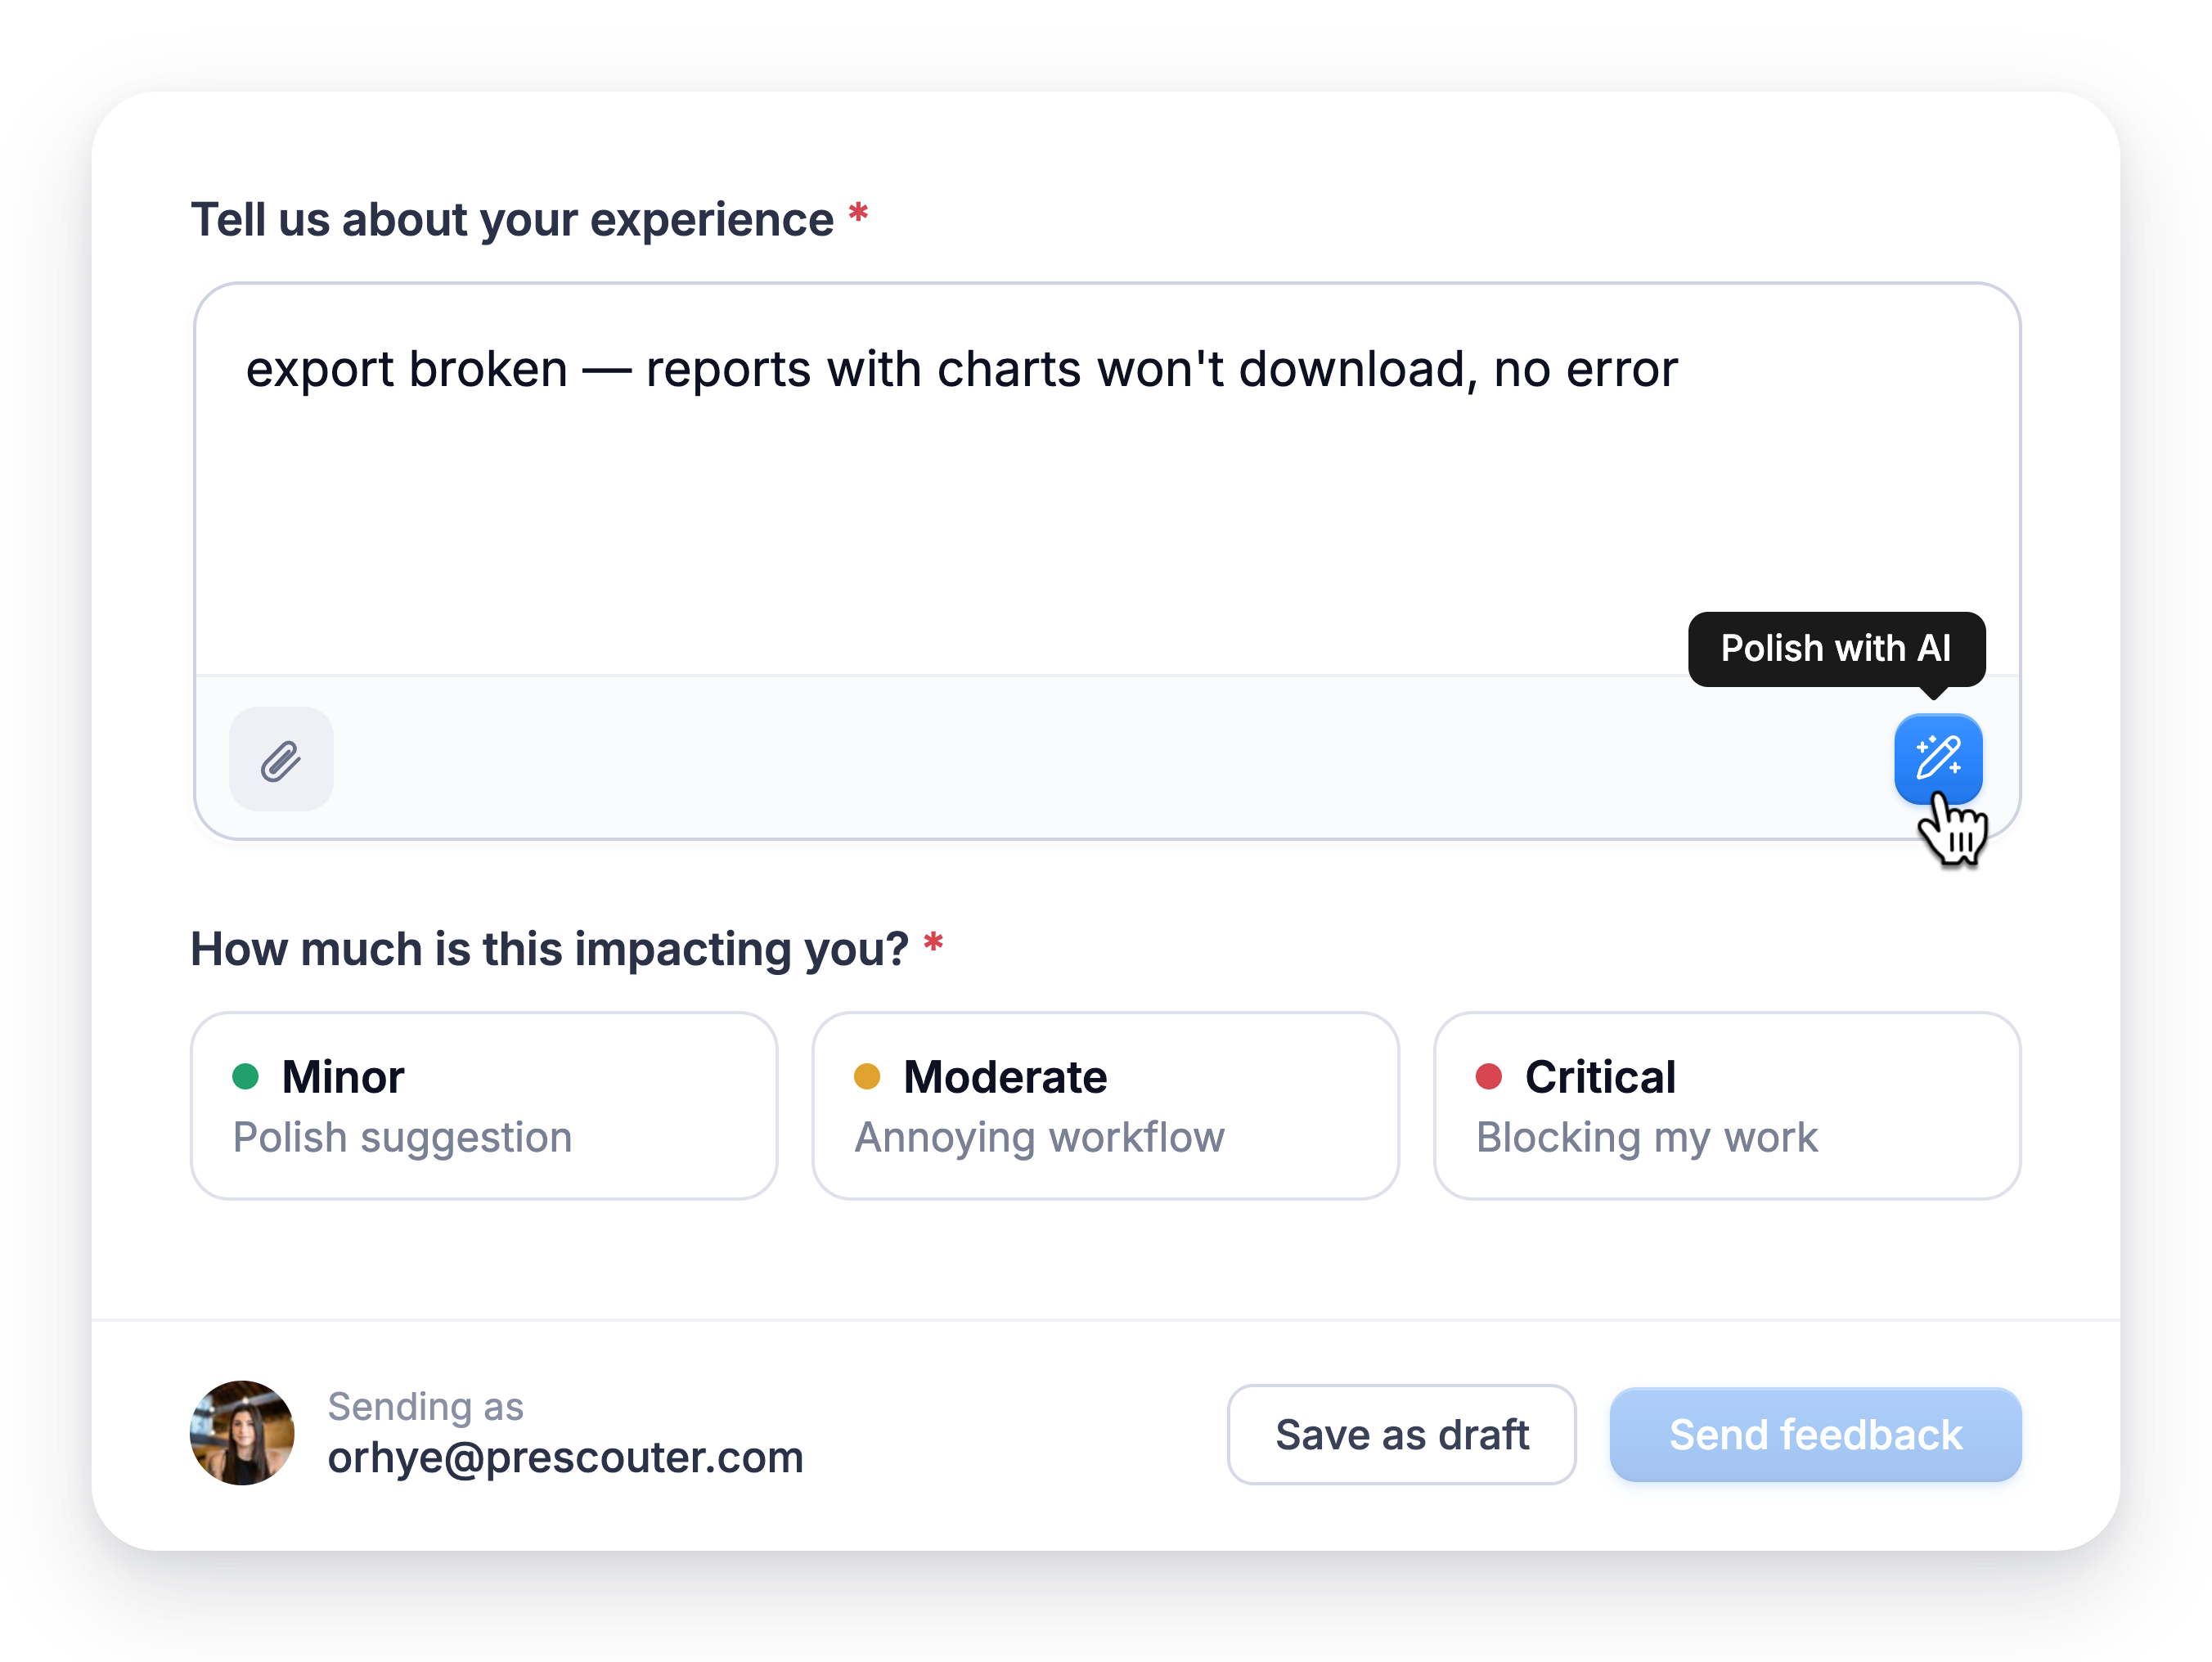Image resolution: width=2212 pixels, height=1662 pixels.
Task: Select the Critical impact option
Action: click(x=1727, y=1105)
